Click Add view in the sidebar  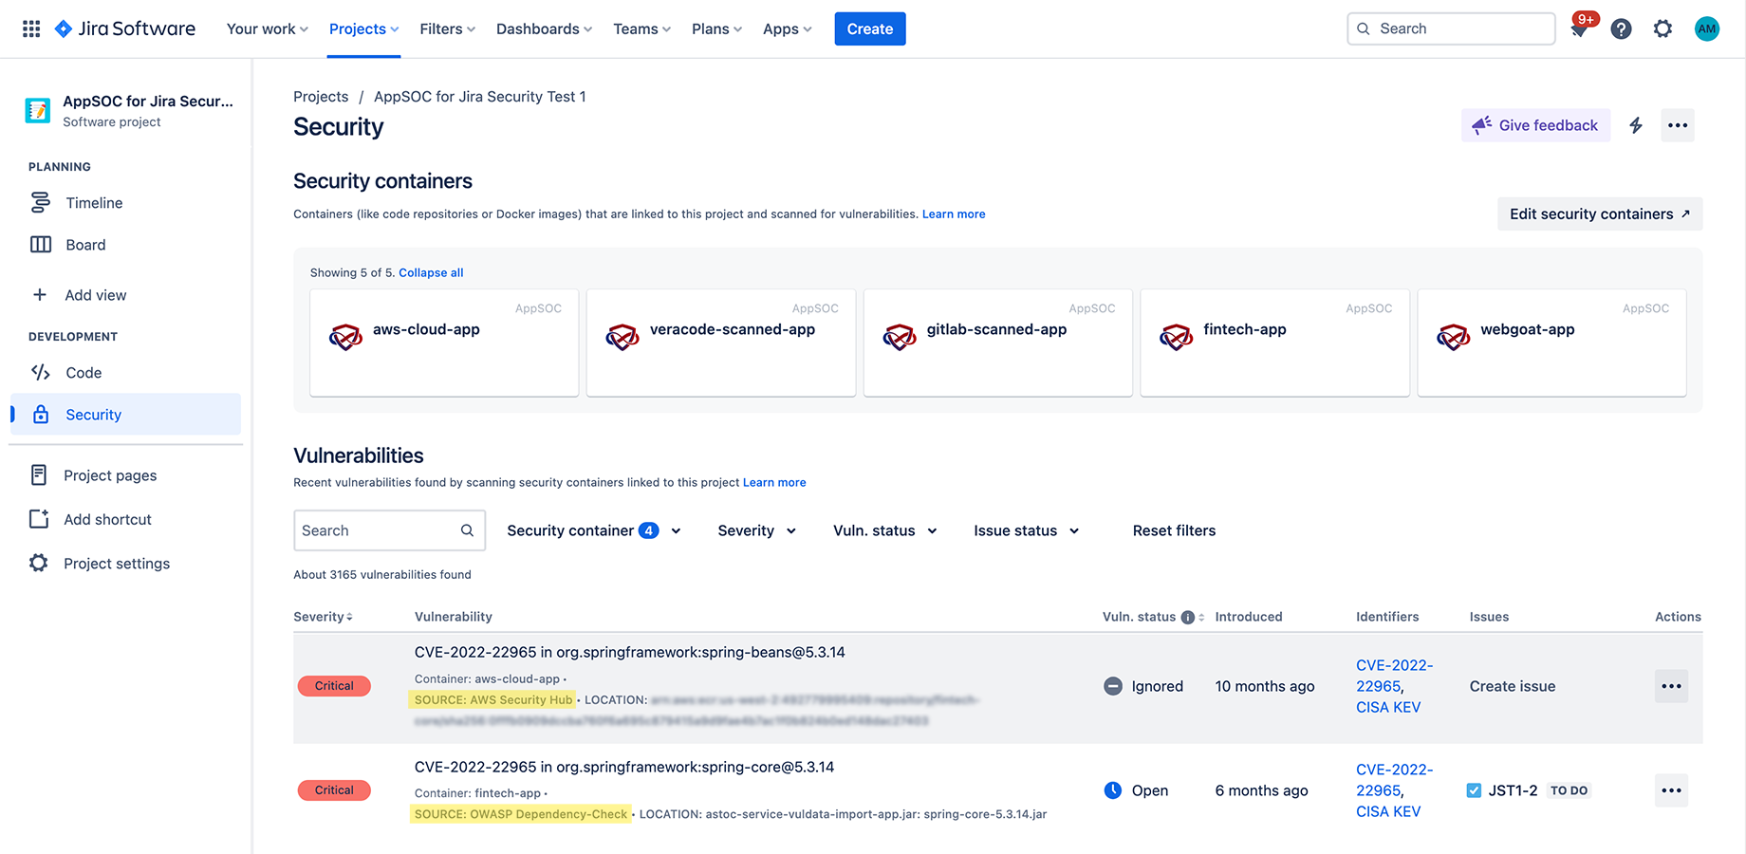click(125, 295)
